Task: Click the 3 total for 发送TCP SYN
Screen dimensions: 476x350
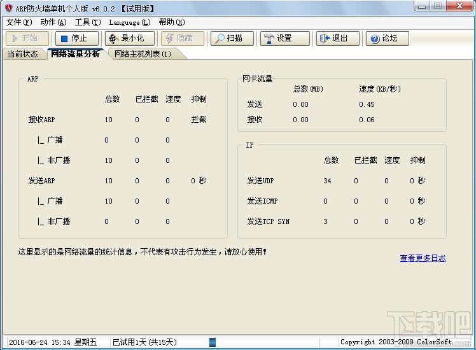Action: click(325, 221)
